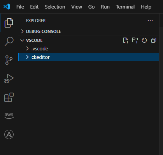Screen dimensions: 163x155
Task: Open the AWS Toolkit panel
Action: coord(9,115)
